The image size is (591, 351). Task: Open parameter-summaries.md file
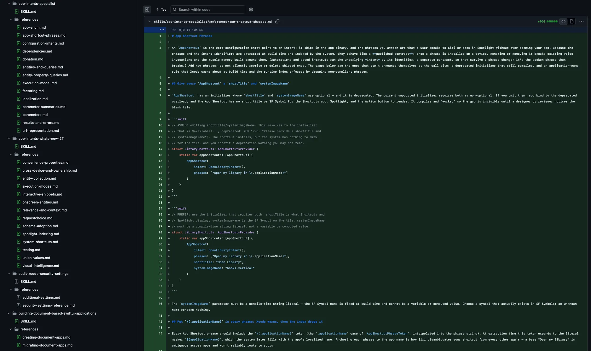44,107
